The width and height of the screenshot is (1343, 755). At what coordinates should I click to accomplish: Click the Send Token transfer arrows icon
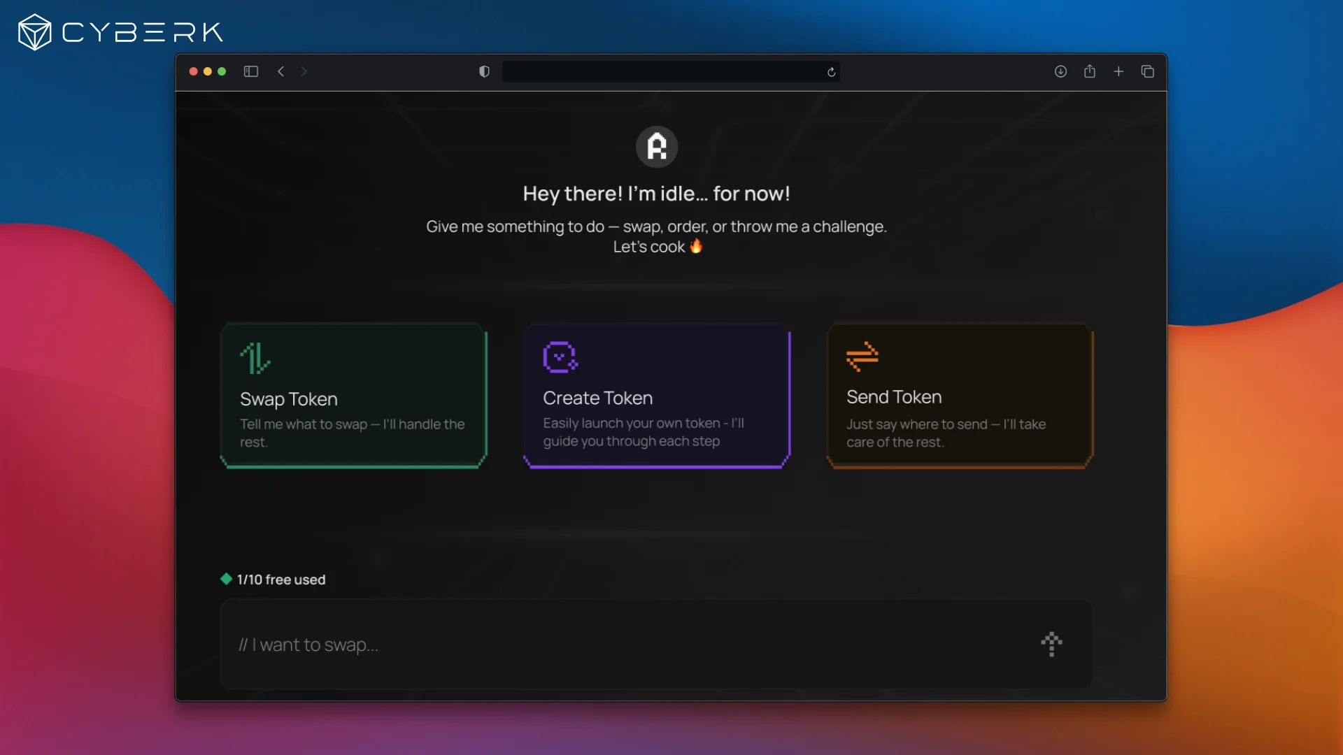click(862, 356)
